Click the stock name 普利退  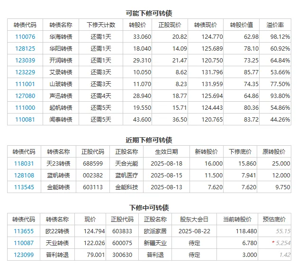click(155, 255)
